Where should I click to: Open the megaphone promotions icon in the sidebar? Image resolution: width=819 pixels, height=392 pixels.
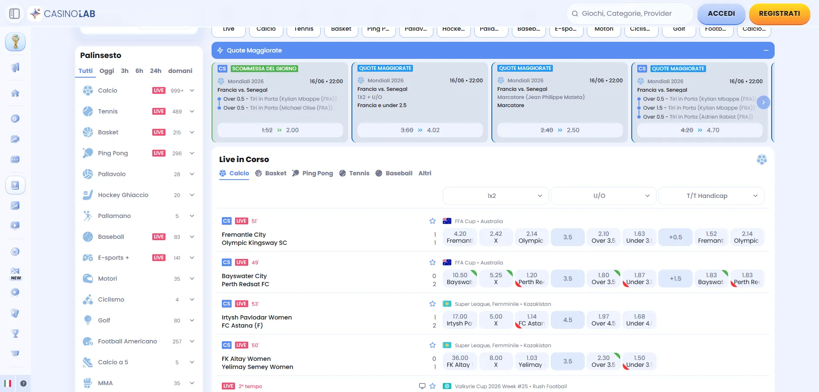(15, 67)
